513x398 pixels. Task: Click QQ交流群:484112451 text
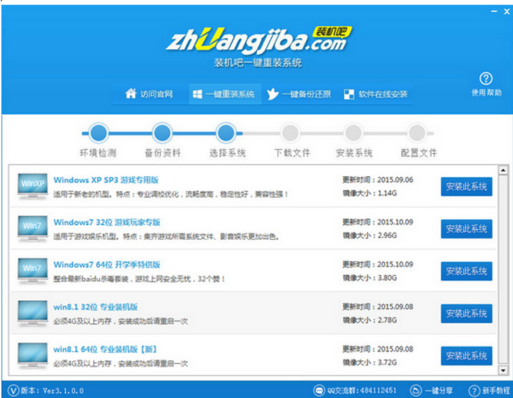(362, 391)
